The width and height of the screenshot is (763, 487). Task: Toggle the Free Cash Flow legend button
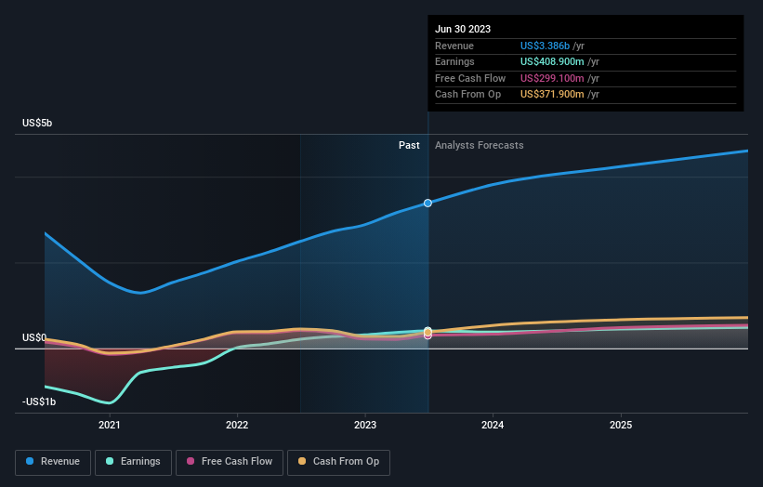click(x=230, y=462)
